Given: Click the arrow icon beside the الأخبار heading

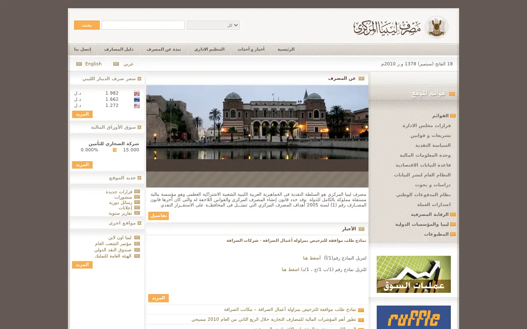Looking at the screenshot, I should tap(361, 229).
